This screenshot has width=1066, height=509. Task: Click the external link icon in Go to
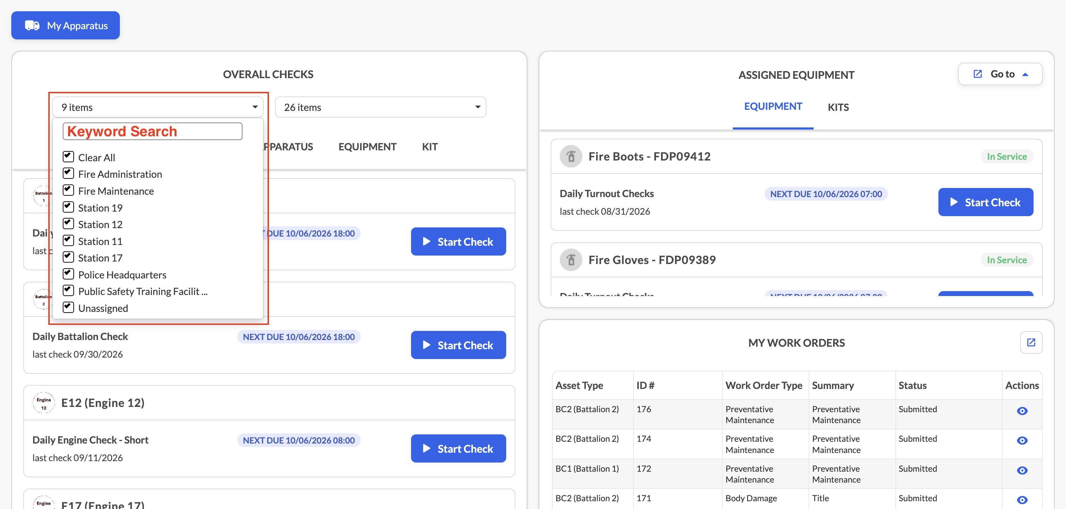coord(978,74)
